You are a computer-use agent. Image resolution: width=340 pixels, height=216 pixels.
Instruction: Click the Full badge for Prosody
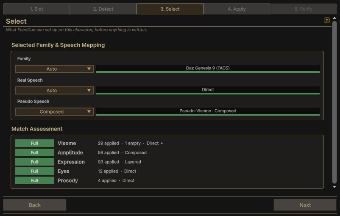[34, 180]
